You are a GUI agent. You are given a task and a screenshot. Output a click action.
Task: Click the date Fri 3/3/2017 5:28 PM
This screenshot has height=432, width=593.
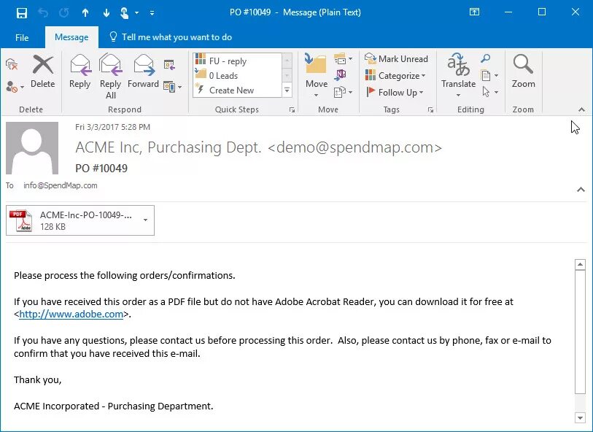click(x=113, y=127)
